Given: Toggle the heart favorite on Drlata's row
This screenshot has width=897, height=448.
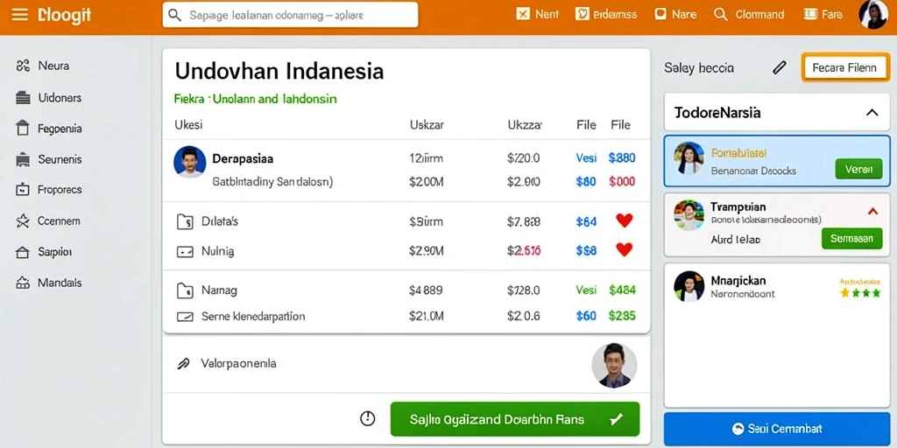Looking at the screenshot, I should (624, 220).
